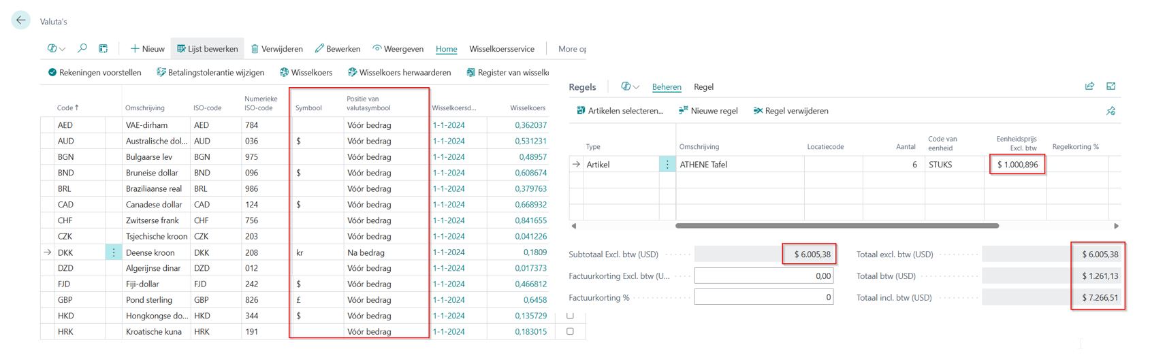Image resolution: width=1150 pixels, height=364 pixels.
Task: Click the Totaal btw value $ 1.261,13
Action: [x=1100, y=276]
